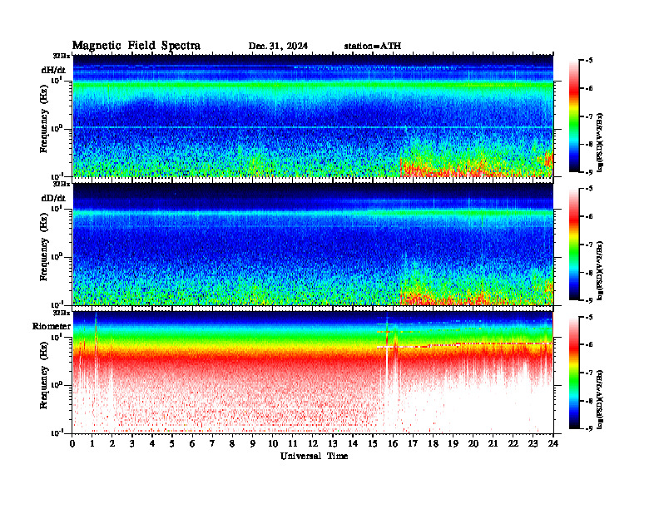Click the "Universal Time" axis label
Image resolution: width=659 pixels, height=509 pixels.
pyautogui.click(x=314, y=456)
